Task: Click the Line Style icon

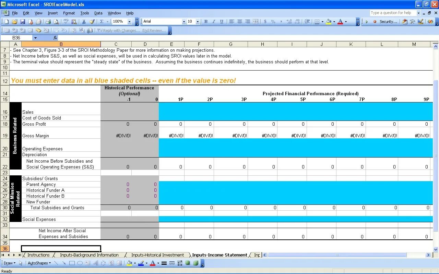Action: (164, 263)
